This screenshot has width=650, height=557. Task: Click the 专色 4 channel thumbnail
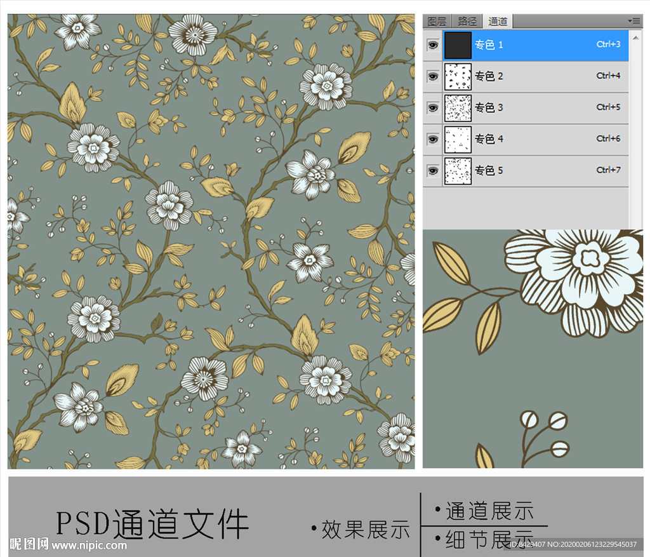tap(458, 140)
